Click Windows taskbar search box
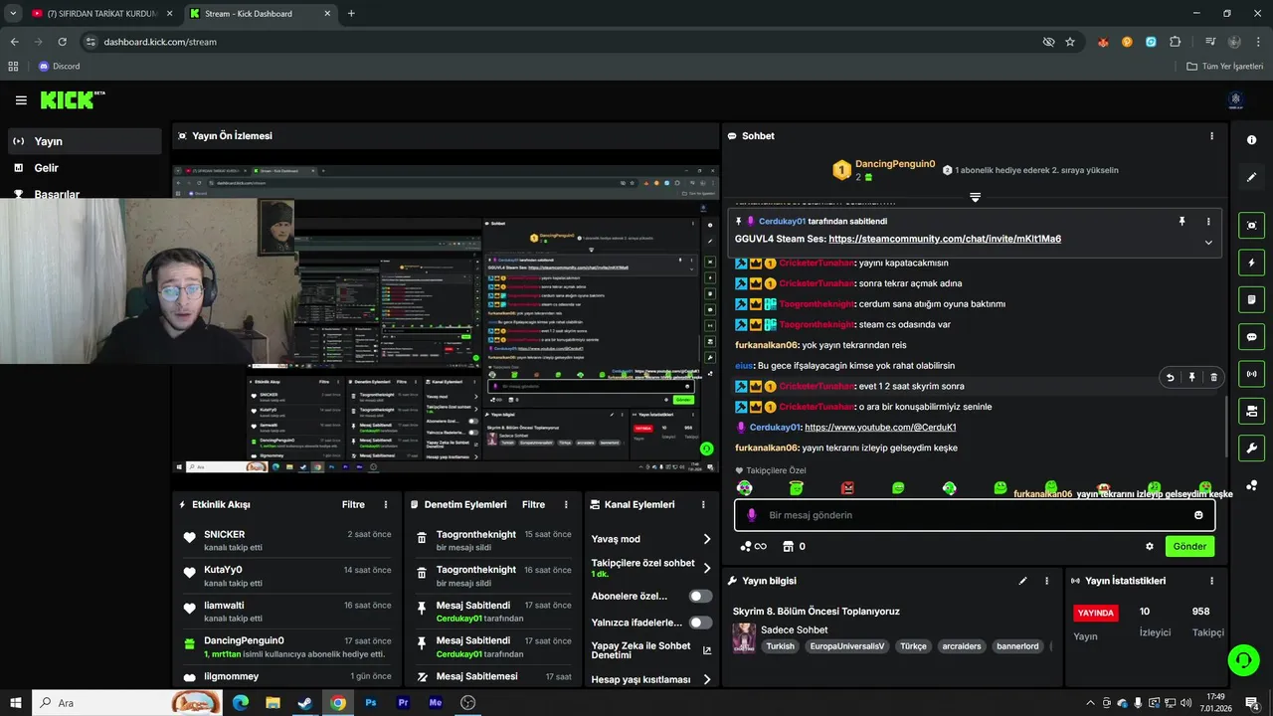Screen dimensions: 1273x716 click(x=127, y=703)
